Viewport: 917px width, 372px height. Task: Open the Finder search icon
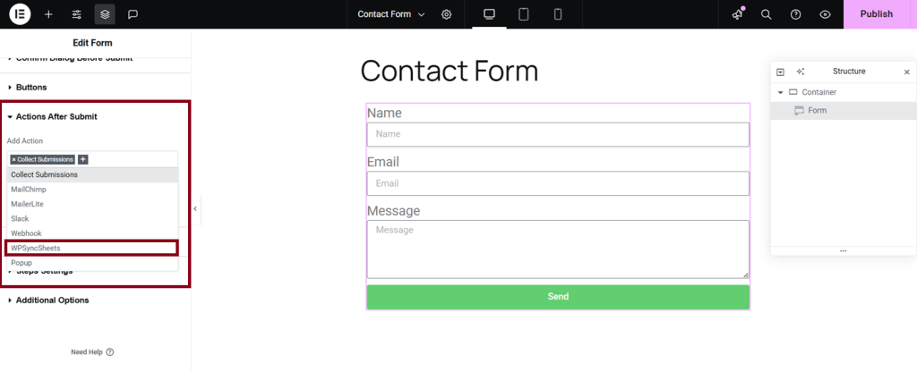766,14
